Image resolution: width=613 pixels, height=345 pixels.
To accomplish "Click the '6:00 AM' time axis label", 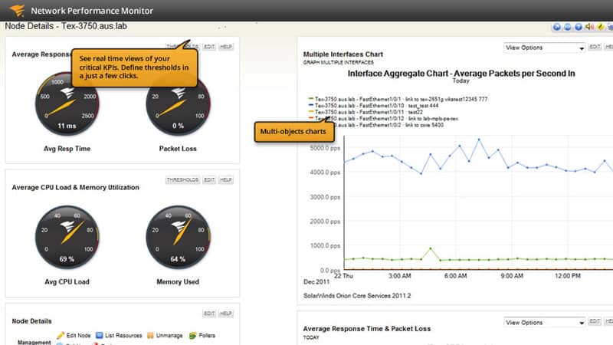I will tap(455, 276).
